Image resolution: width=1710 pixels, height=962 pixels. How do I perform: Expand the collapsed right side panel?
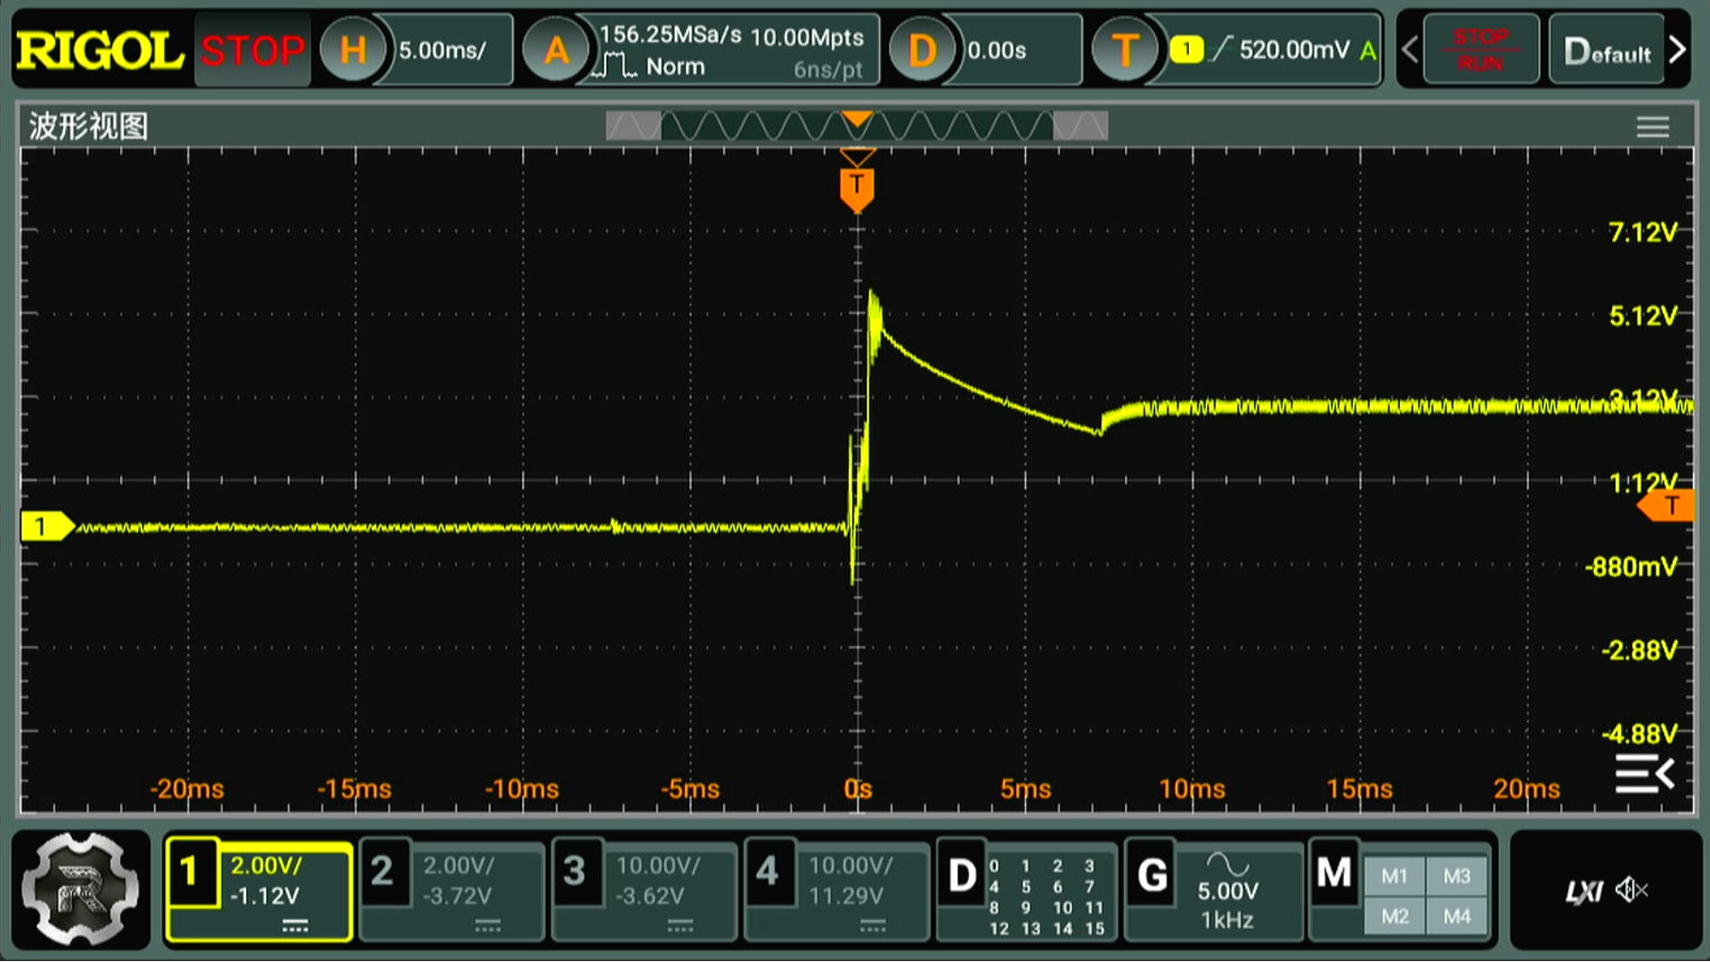coord(1644,773)
